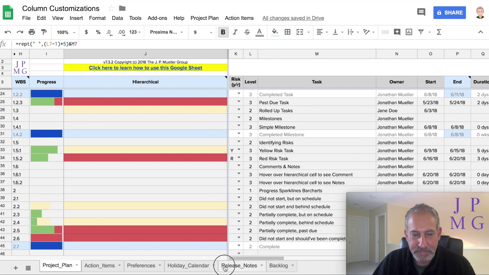
Task: Switch to the Action_Items tab
Action: (99, 265)
